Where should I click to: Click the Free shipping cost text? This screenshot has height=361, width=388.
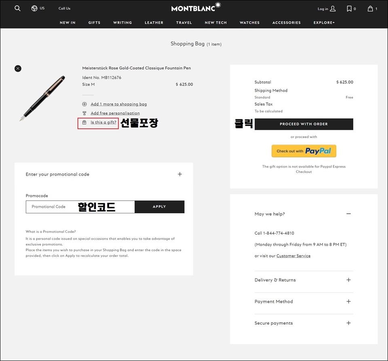point(349,98)
